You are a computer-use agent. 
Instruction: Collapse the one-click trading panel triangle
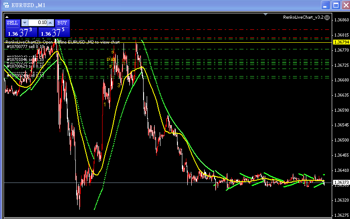click(7, 17)
